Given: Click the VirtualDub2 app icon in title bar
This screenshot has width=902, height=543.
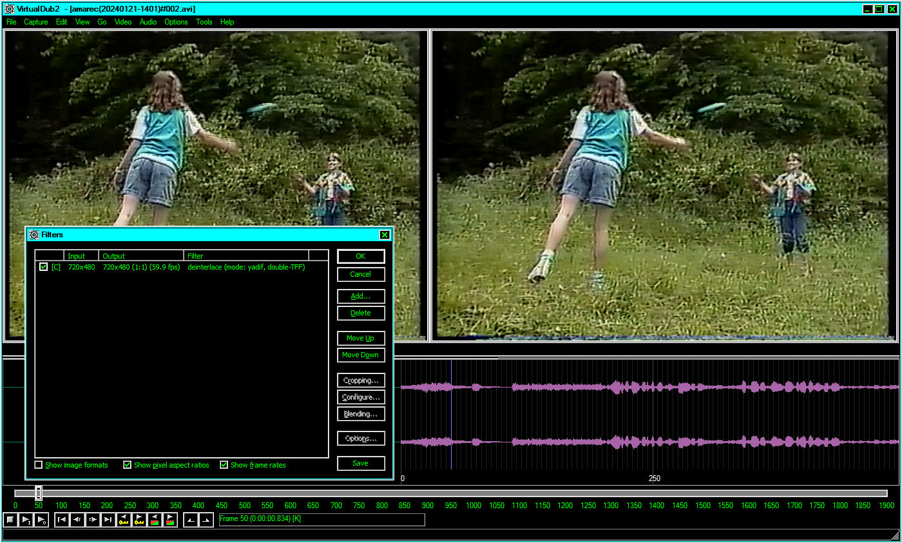Looking at the screenshot, I should pos(10,9).
